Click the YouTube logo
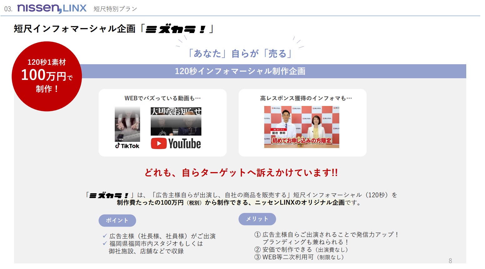 [176, 144]
